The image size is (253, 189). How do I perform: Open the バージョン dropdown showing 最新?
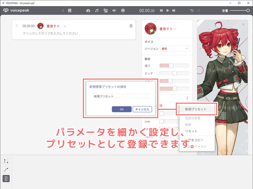175,49
